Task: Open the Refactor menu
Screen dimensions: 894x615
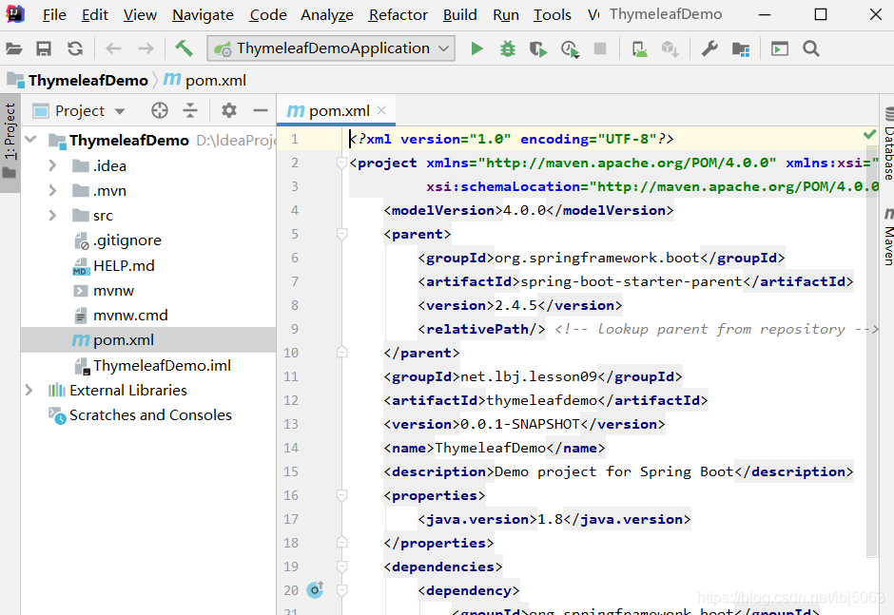Action: click(398, 15)
